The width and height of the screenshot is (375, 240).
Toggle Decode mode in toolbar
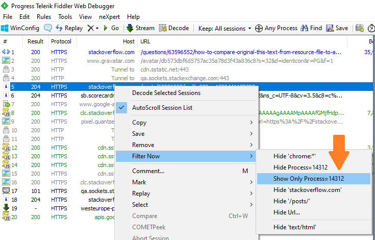[x=174, y=28]
